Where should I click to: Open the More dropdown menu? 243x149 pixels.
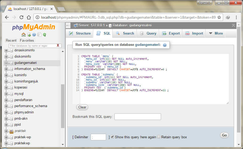216,33
